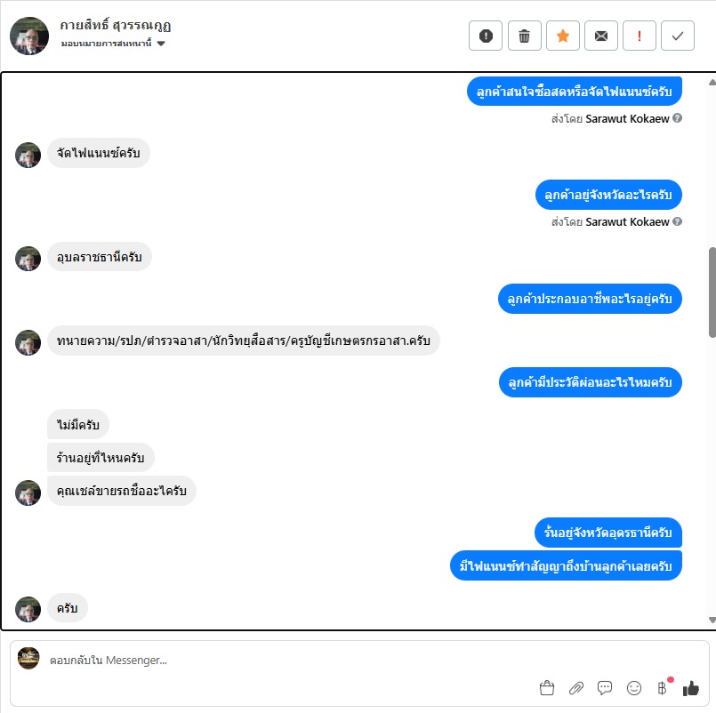Click the chat scrollbar thumb

tap(712, 292)
